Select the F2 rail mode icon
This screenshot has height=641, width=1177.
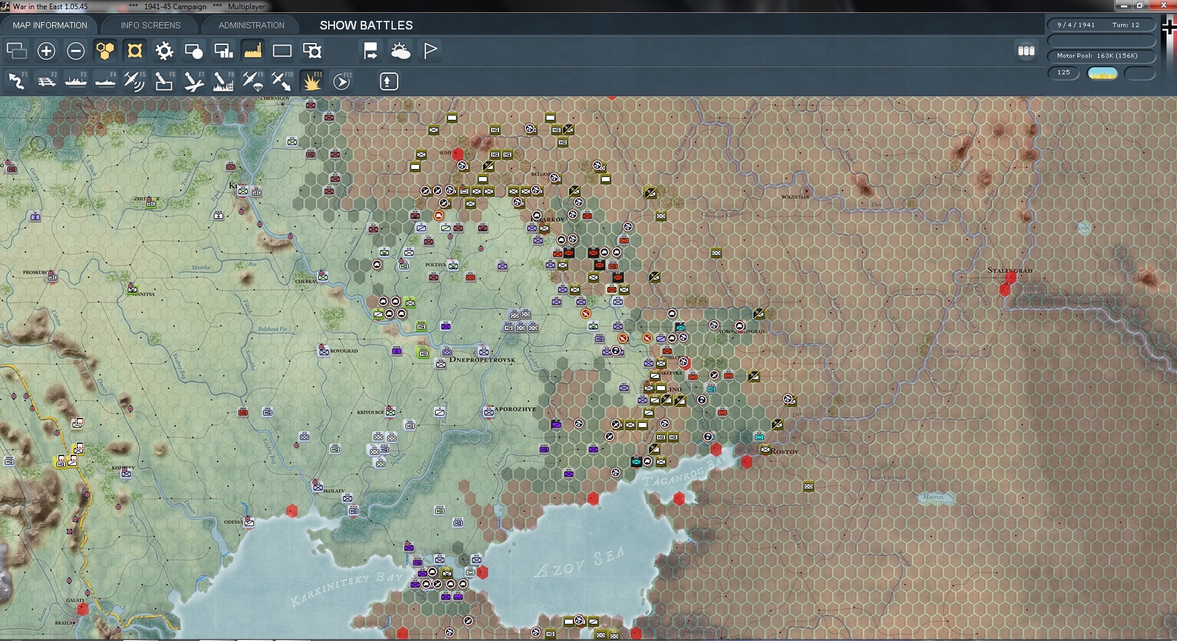coord(46,81)
